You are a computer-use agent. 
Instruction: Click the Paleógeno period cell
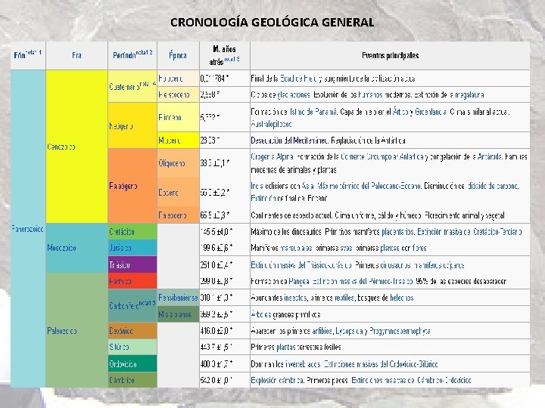[132, 186]
